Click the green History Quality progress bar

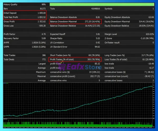click(102, 4)
